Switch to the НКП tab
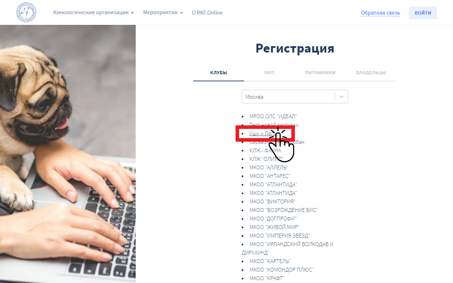This screenshot has width=453, height=283. point(269,72)
